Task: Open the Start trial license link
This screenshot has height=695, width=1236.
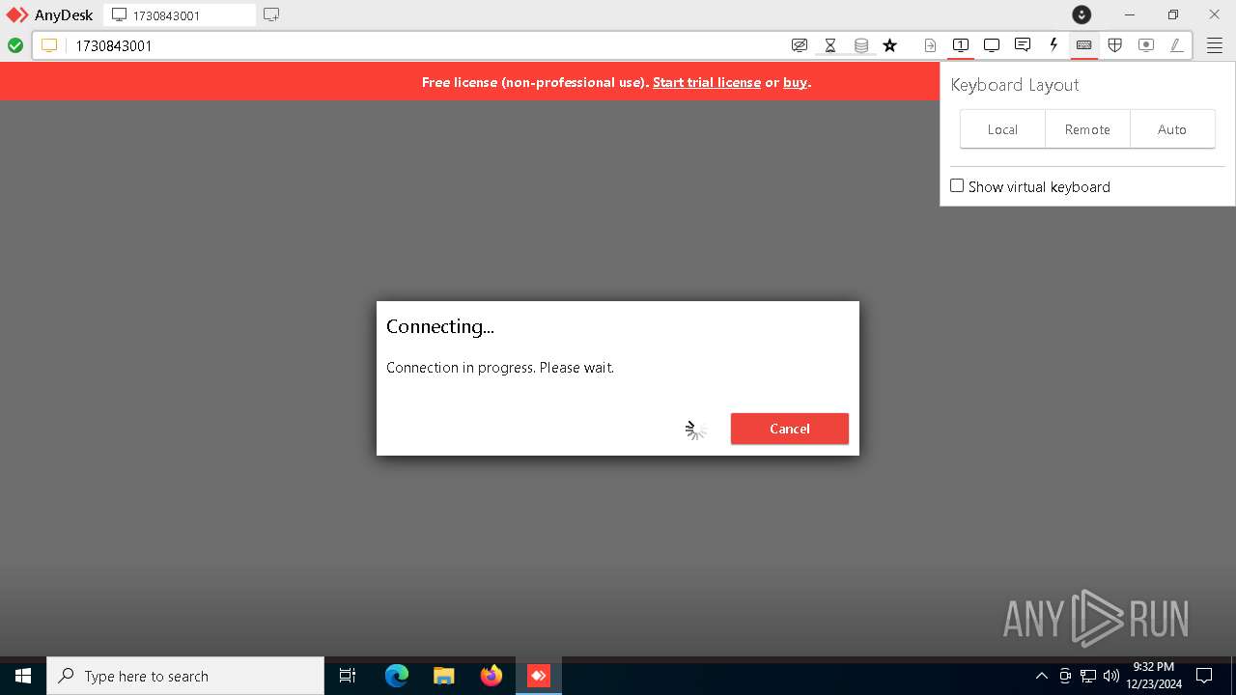Action: pyautogui.click(x=707, y=82)
